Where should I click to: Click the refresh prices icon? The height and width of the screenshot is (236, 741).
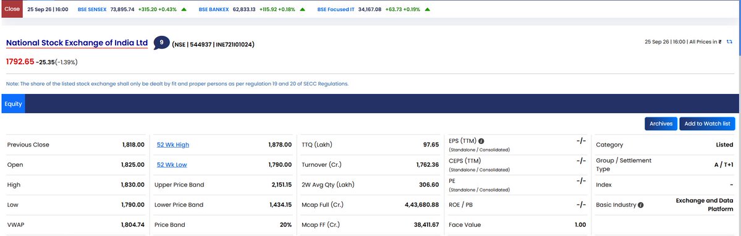pyautogui.click(x=729, y=42)
